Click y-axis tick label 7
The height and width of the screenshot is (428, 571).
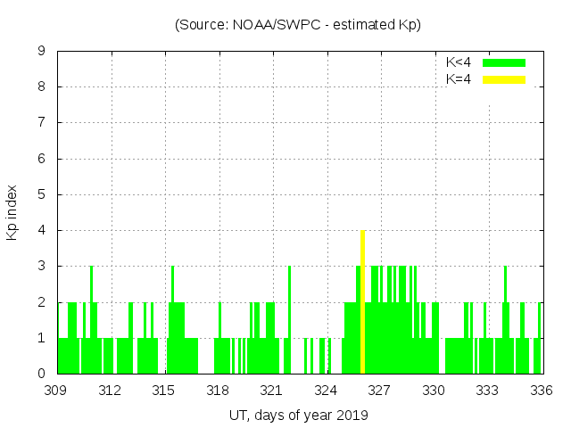[x=41, y=123]
